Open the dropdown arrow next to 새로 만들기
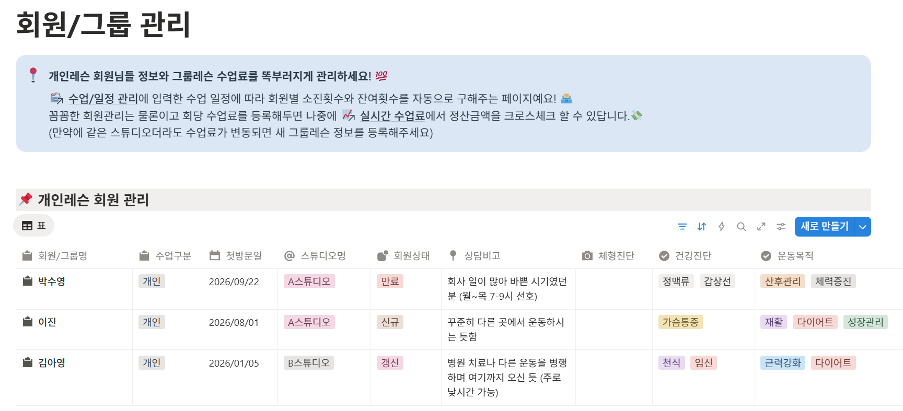Screen dimensions: 903x411 tap(862, 227)
